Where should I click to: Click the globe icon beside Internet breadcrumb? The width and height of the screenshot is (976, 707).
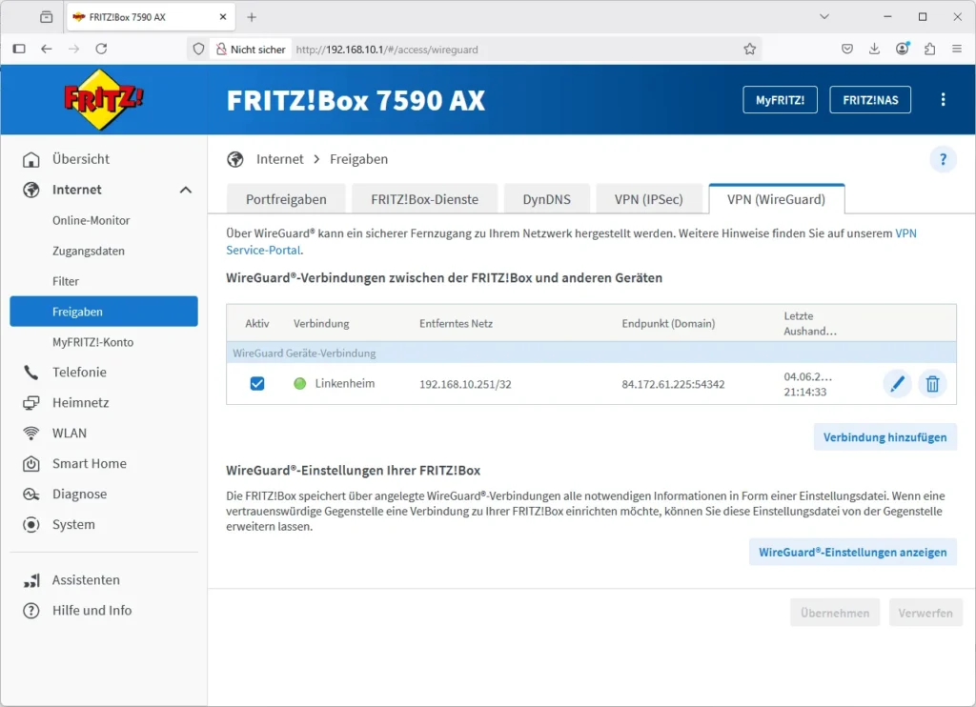coord(235,159)
